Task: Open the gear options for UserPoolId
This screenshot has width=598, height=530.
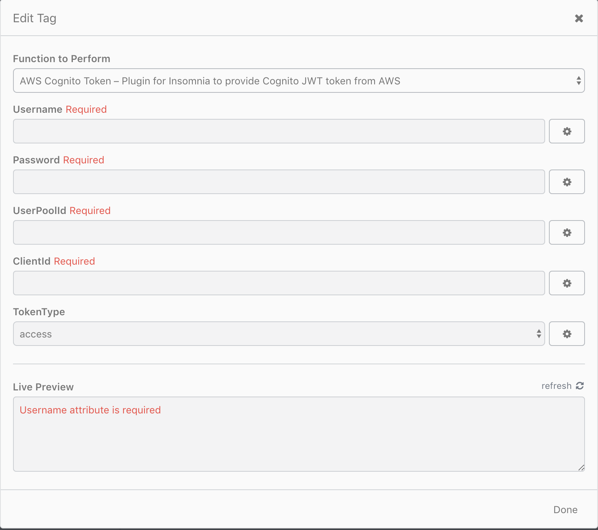Action: point(567,232)
